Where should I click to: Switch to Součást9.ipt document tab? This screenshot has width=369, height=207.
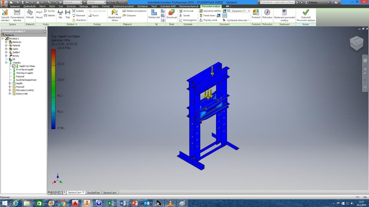[94, 192]
